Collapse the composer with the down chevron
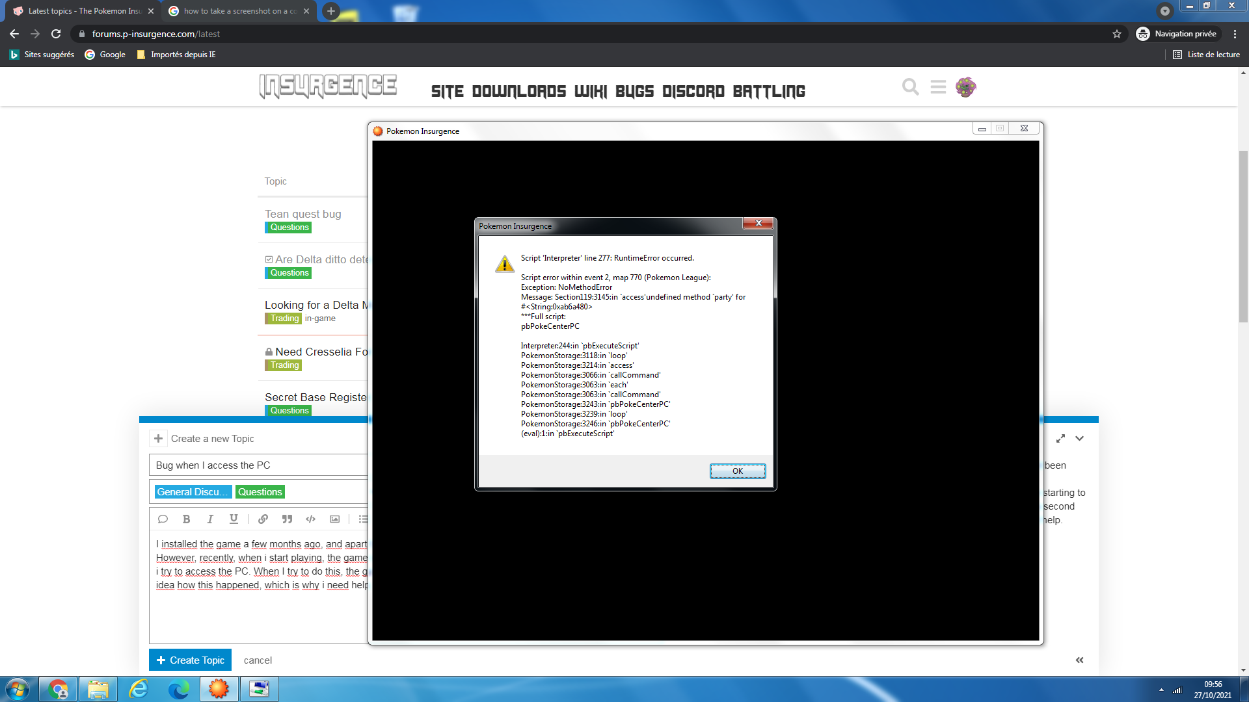This screenshot has height=702, width=1249. tap(1080, 439)
